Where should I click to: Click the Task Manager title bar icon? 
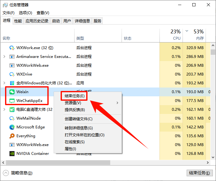(x=5, y=5)
